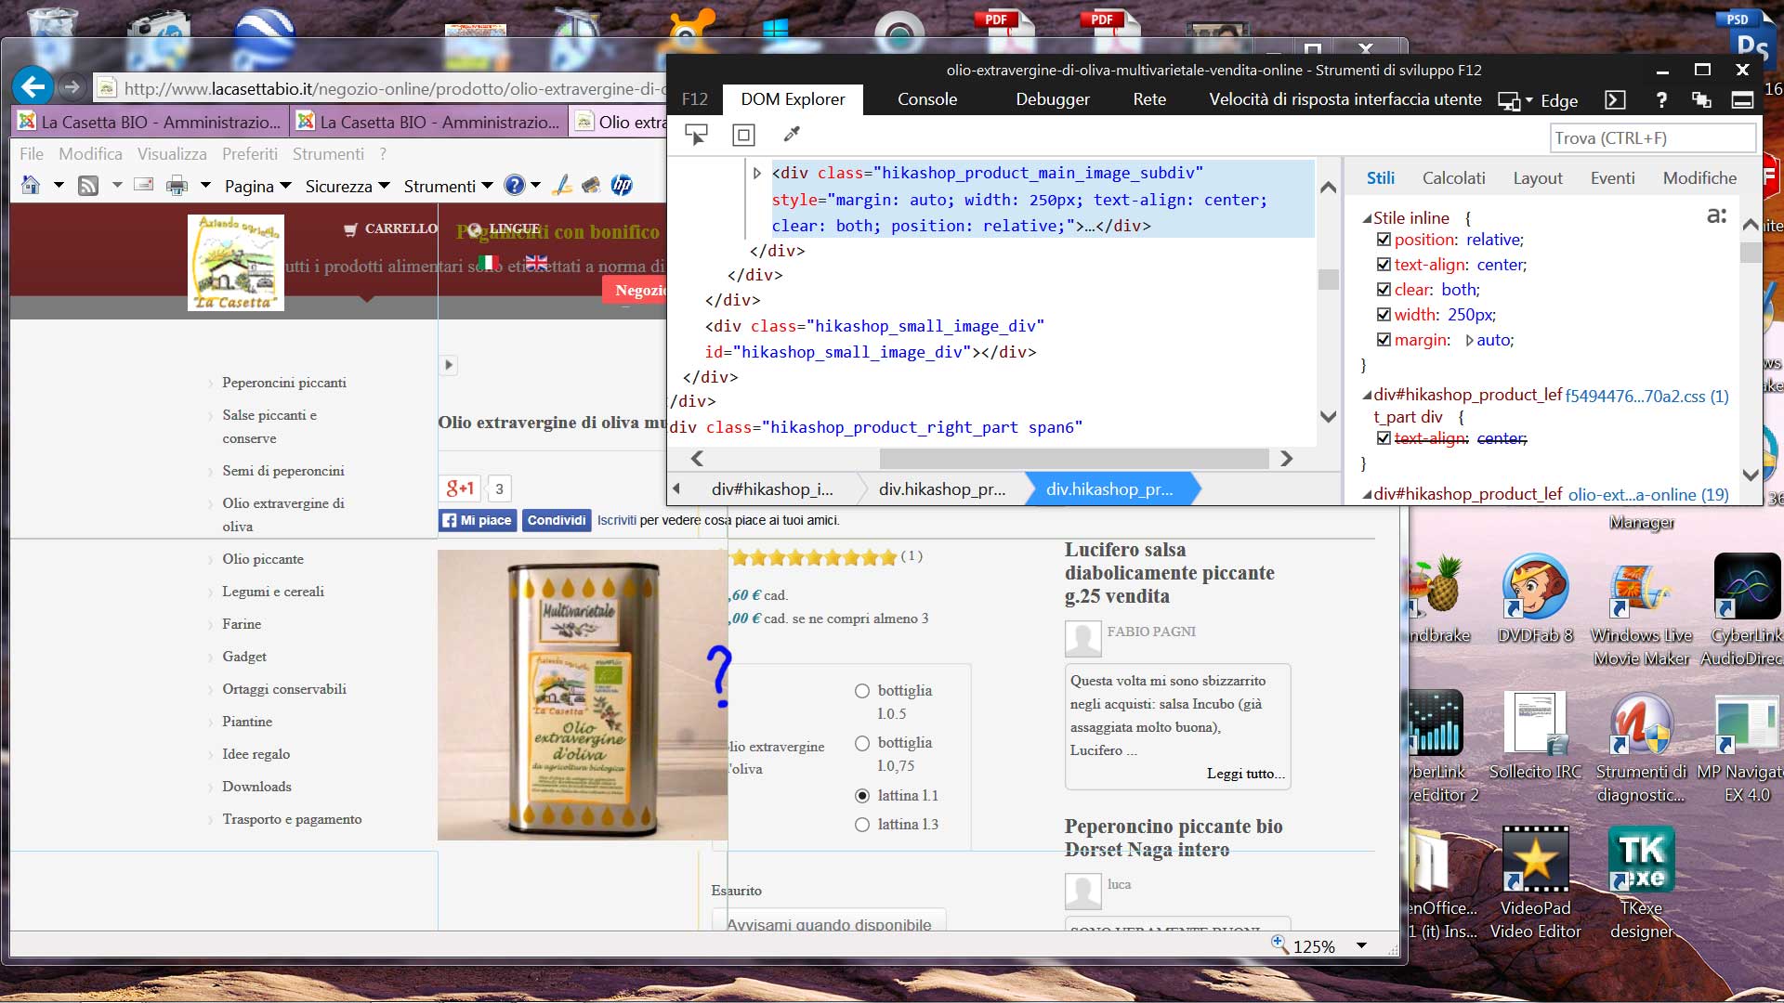Uncheck the position: relative style property

1384,240
